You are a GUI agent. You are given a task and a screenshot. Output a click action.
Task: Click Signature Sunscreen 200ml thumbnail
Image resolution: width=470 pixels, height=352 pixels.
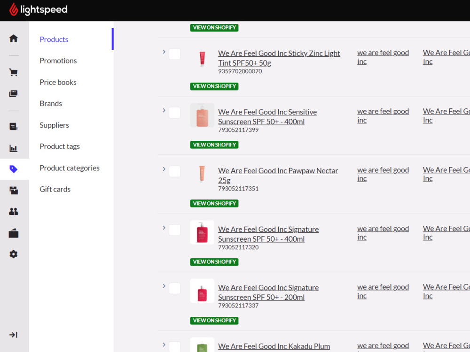pyautogui.click(x=202, y=291)
